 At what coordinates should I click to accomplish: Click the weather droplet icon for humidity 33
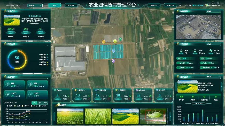click(195, 51)
